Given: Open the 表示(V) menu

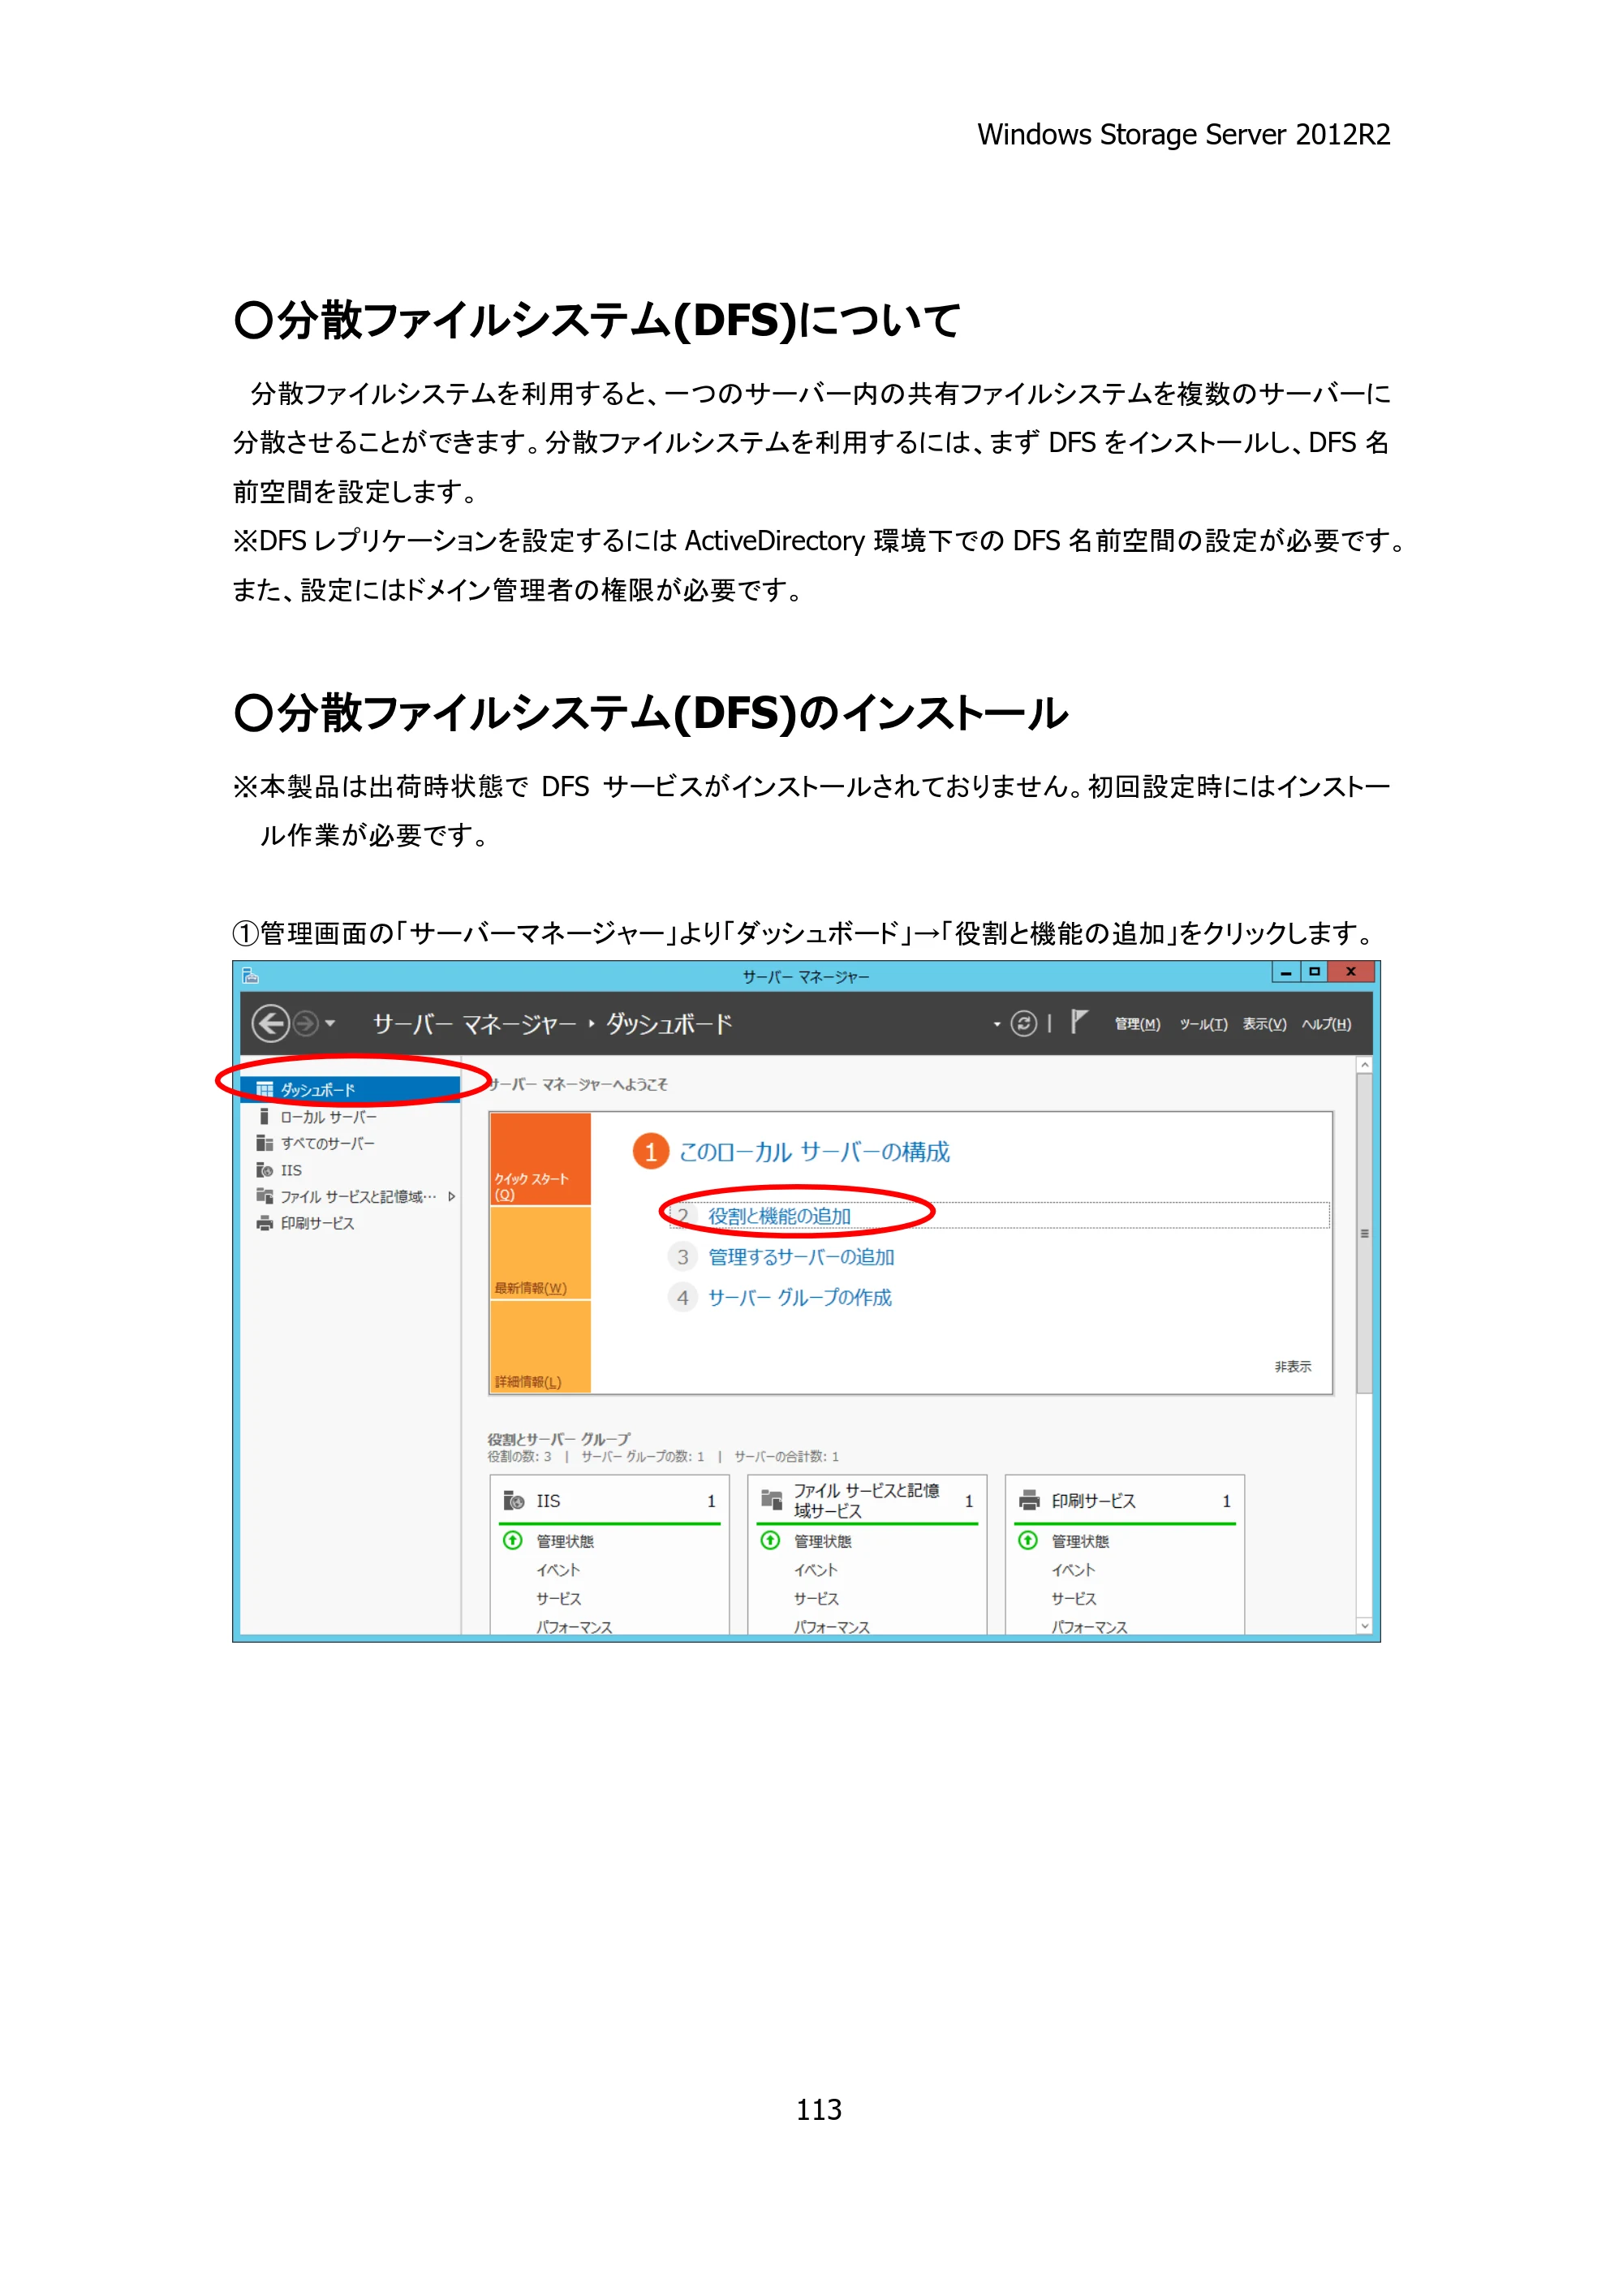Looking at the screenshot, I should tap(1264, 1024).
